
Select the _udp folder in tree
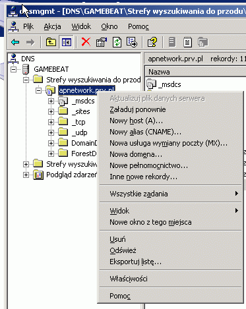coord(80,132)
